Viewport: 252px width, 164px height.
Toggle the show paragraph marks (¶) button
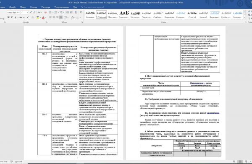(81, 12)
